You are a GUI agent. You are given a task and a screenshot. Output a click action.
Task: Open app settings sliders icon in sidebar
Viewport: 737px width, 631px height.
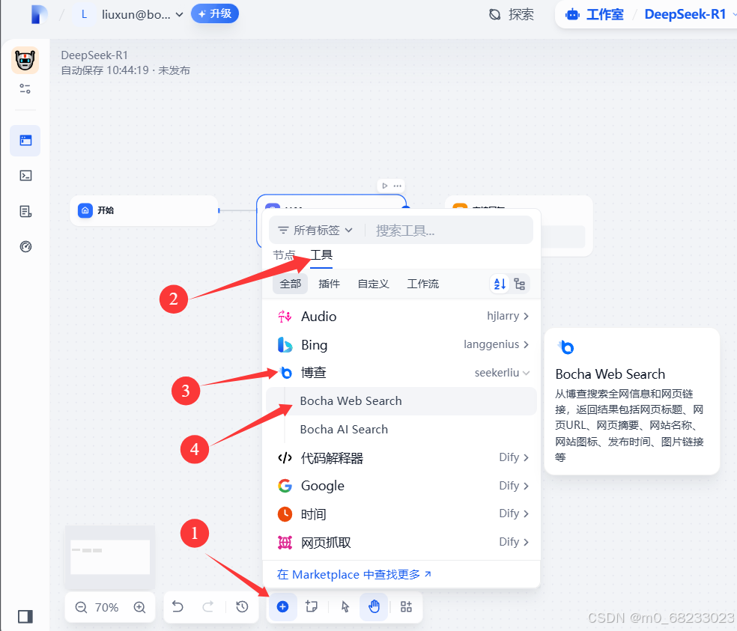pos(25,89)
